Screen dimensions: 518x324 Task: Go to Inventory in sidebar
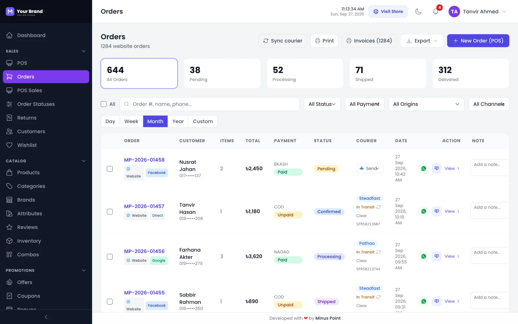[46, 241]
